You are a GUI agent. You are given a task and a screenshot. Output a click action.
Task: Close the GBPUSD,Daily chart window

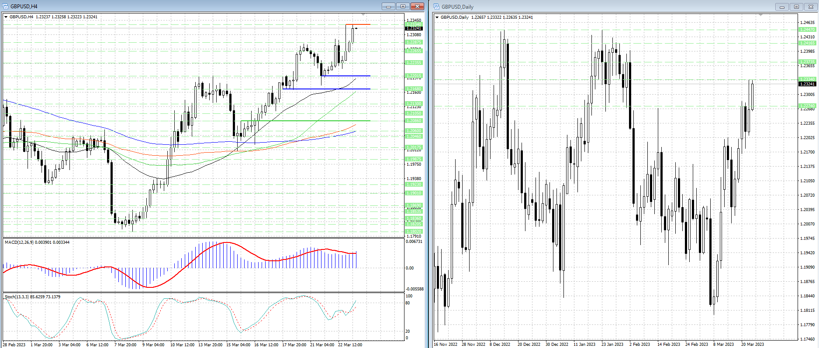[812, 7]
